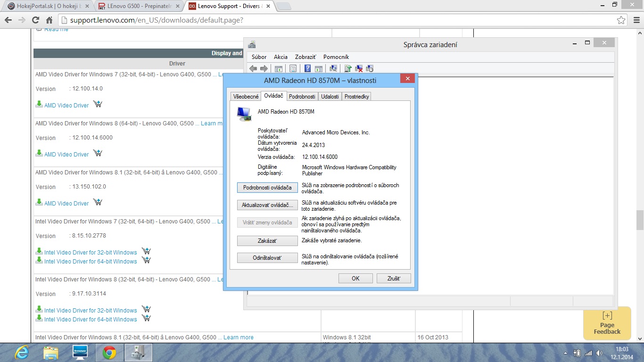Click the cart icon beside the 9.17.10.3114 64-bit Intel driver
Viewport: 644px width, 362px height.
146,318
